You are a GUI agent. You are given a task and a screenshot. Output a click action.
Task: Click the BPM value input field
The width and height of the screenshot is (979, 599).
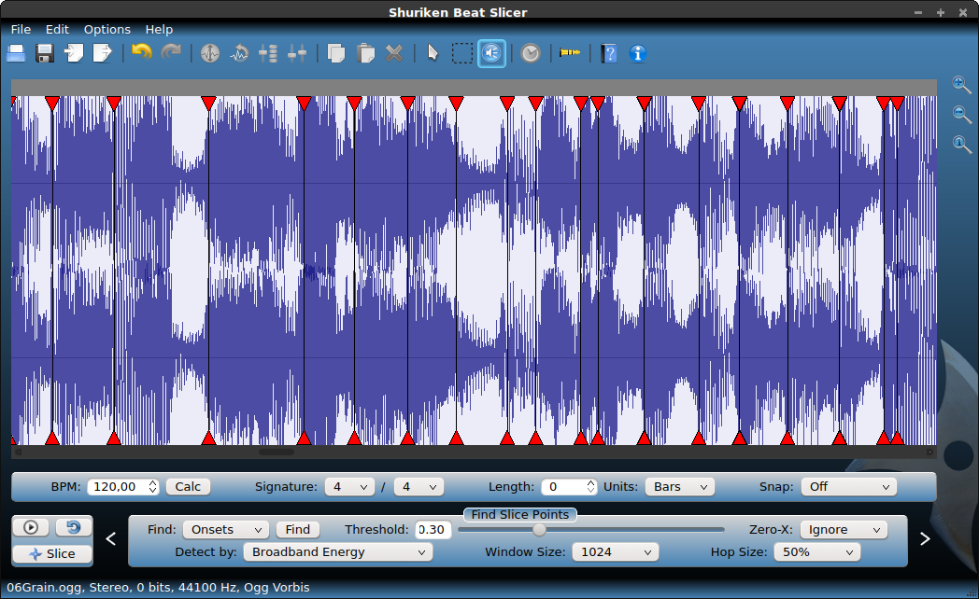point(117,487)
